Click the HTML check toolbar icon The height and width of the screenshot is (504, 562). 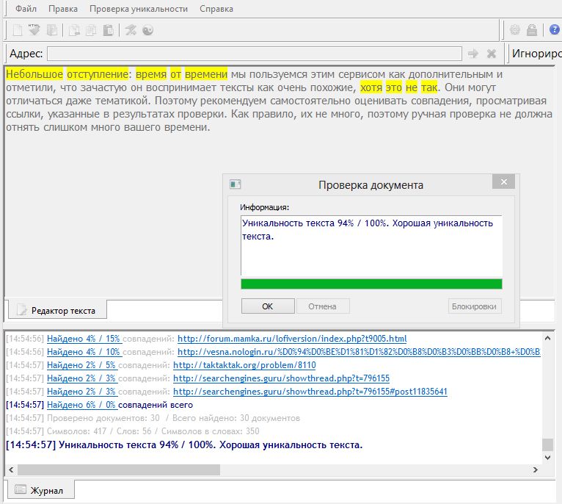34,30
